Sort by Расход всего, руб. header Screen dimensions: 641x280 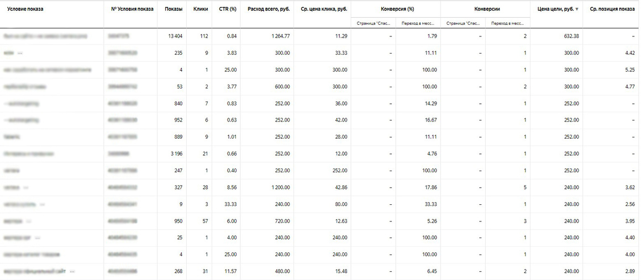tap(269, 9)
